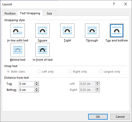The height and width of the screenshot is (122, 132).
Task: Click the "Square" caption text
Action: 43,41
